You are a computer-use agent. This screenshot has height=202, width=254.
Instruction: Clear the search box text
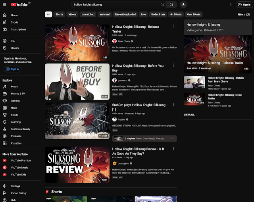(x=163, y=5)
